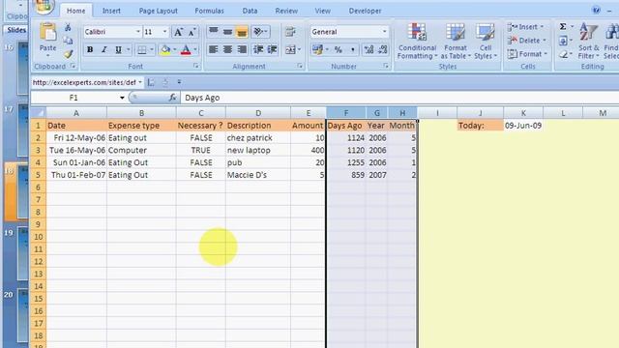Click the Fill down icon in Editing
619x348 pixels.
point(563,41)
